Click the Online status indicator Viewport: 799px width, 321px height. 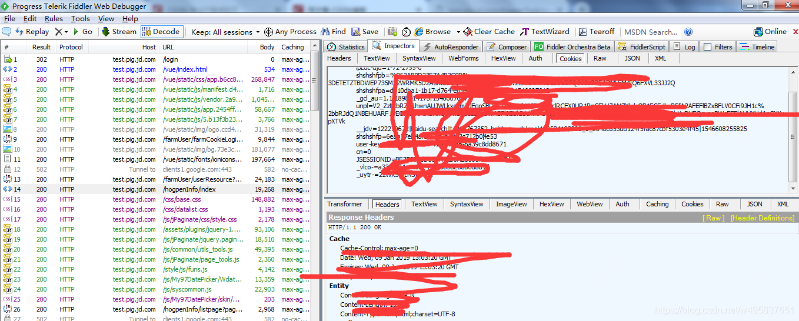(x=770, y=32)
